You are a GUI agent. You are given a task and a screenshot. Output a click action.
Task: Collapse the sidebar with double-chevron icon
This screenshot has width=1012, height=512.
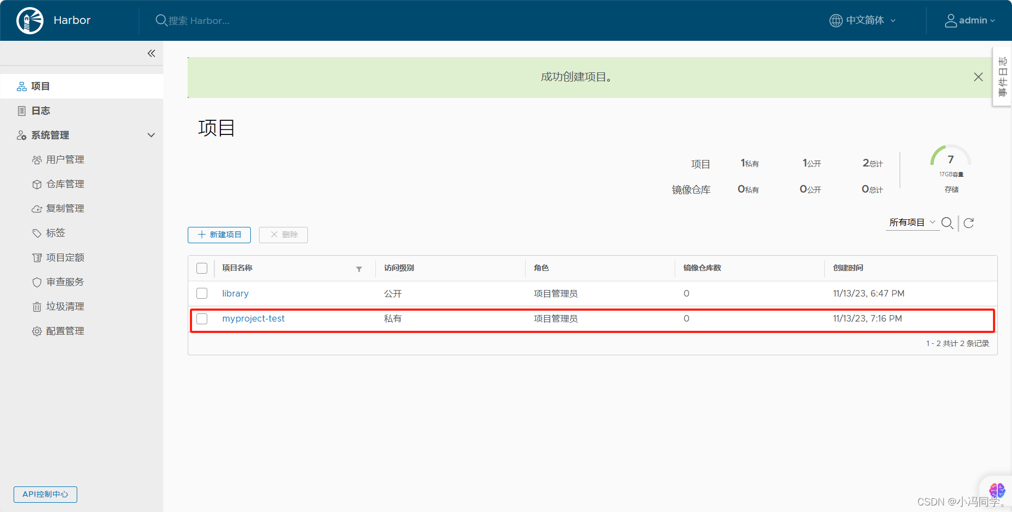151,53
